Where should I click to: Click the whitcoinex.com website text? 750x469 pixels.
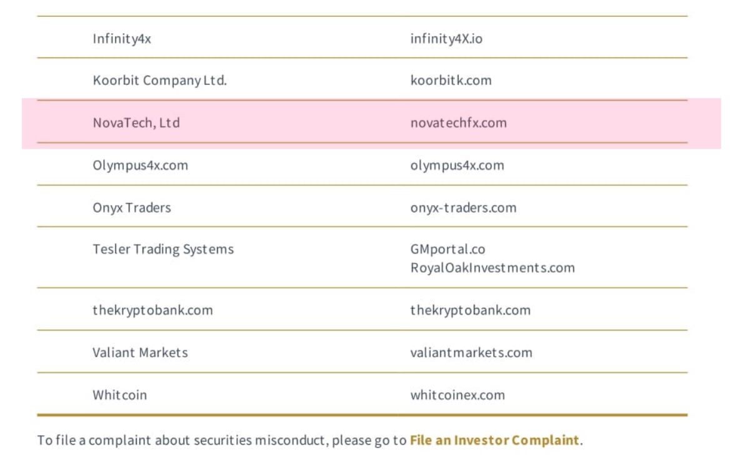[457, 395]
